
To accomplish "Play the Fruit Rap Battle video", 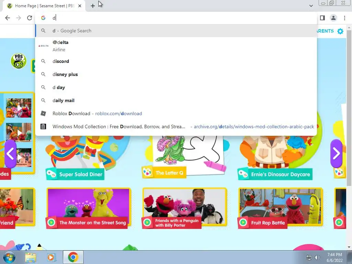I will 280,208.
